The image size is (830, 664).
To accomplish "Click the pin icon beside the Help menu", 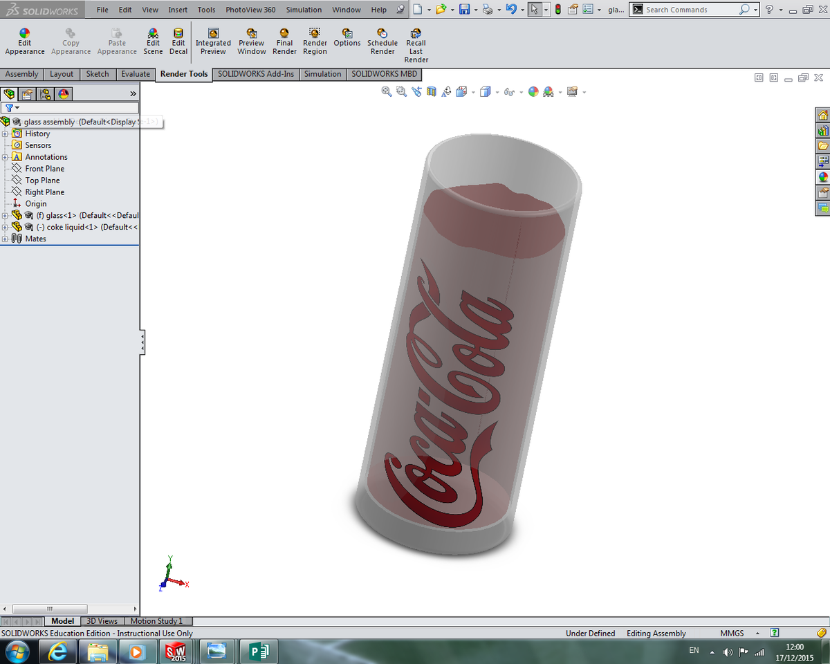I will [400, 10].
